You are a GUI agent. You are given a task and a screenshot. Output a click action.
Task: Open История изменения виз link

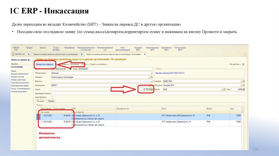(20, 74)
